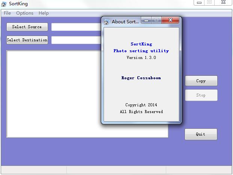Viewport: 233px width, 175px height.
Task: Click the 'About Sort...' title text
Action: coord(125,22)
